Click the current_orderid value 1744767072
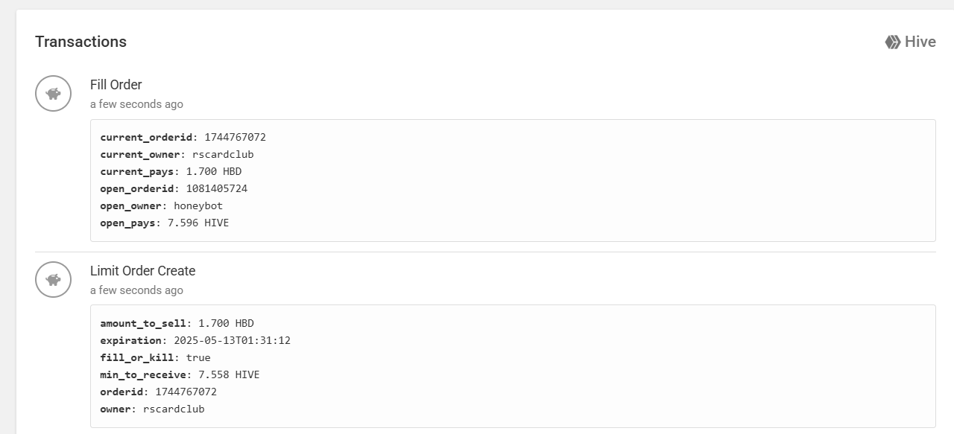The width and height of the screenshot is (954, 434). 235,138
